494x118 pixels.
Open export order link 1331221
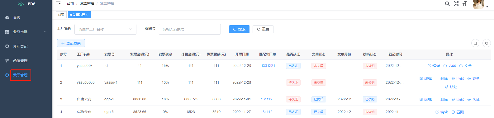click(x=268, y=66)
